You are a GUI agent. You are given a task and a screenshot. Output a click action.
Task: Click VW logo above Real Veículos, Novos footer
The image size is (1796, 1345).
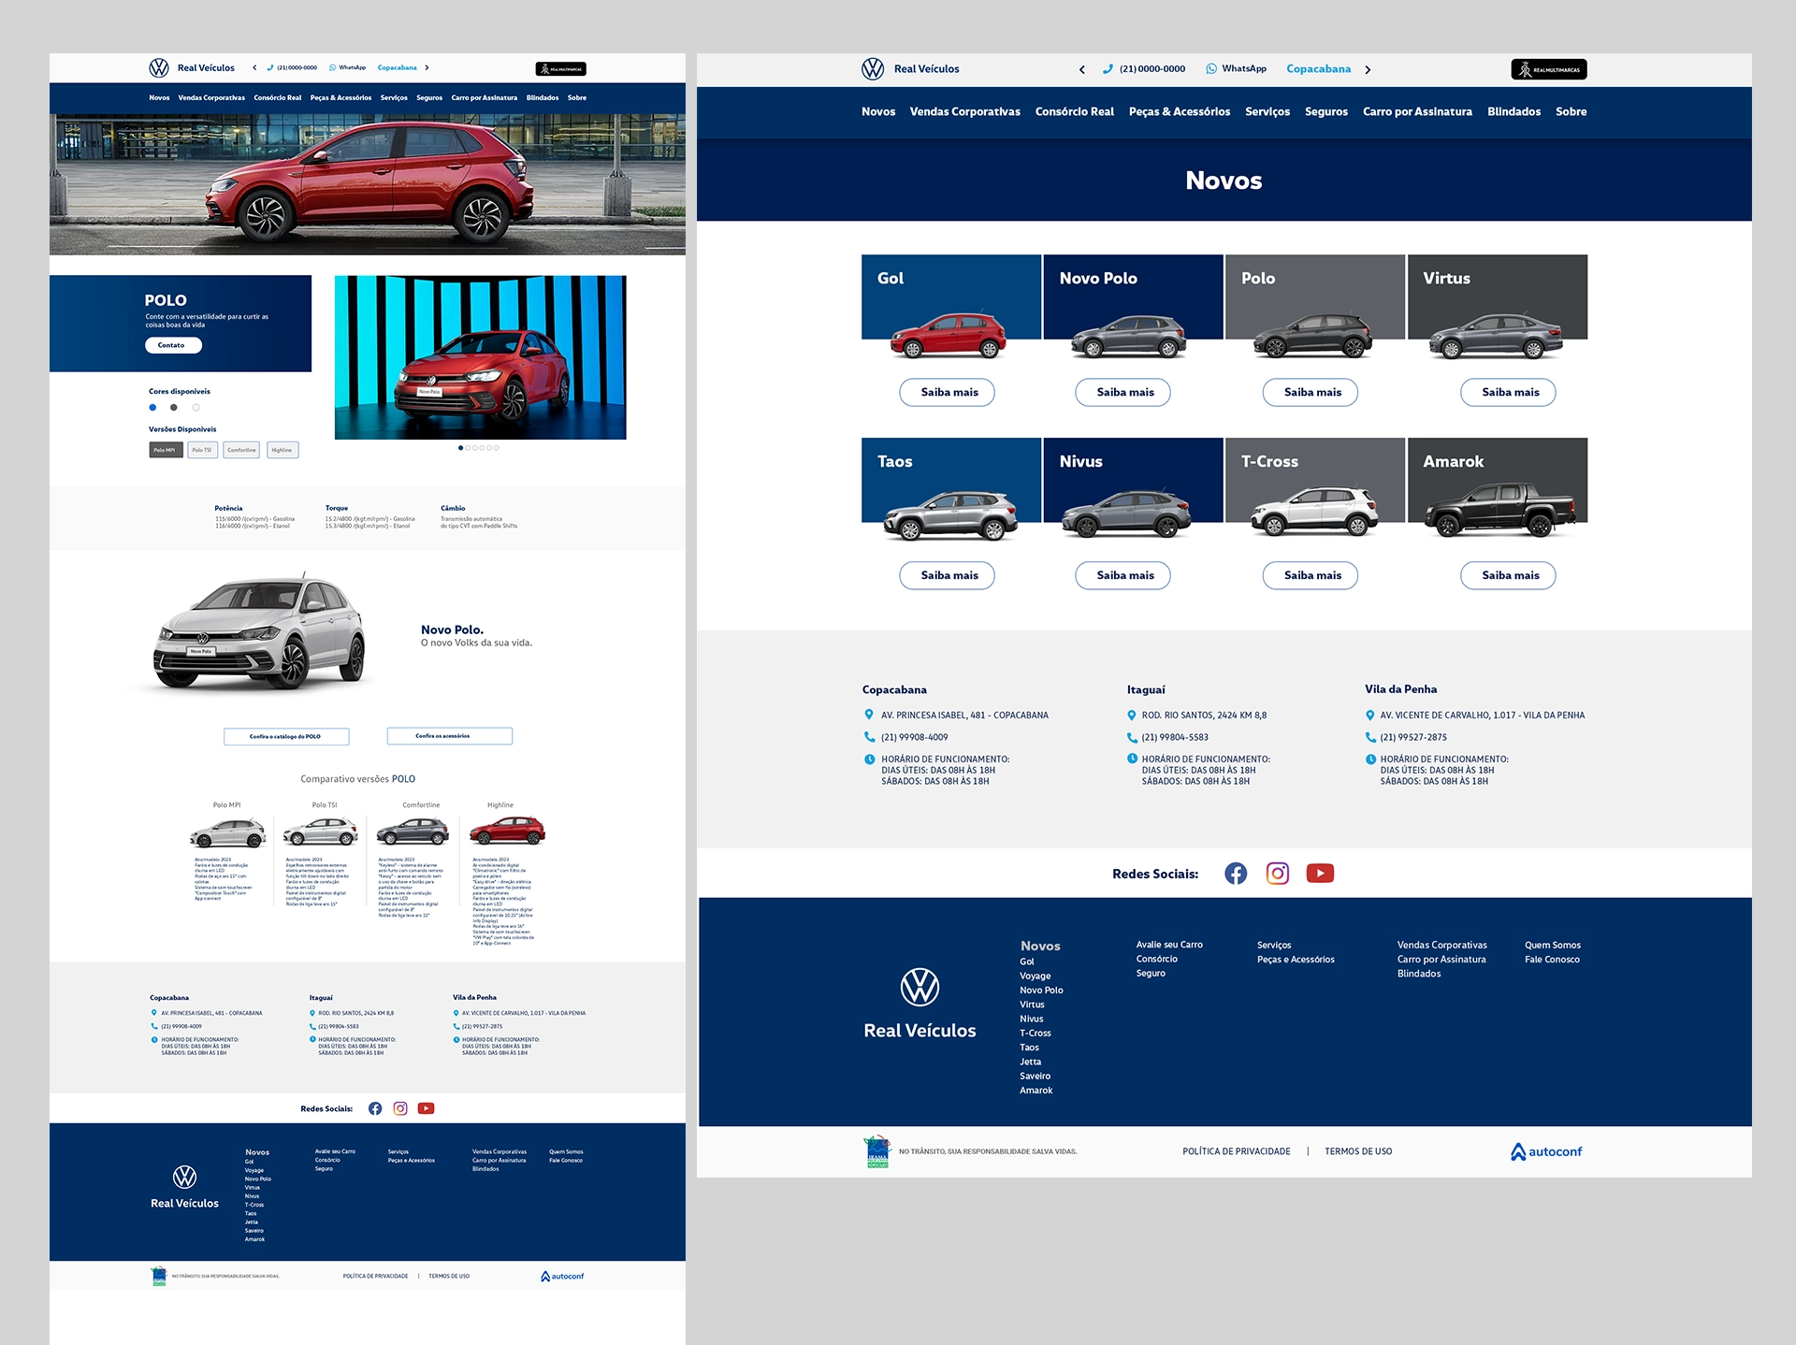[x=920, y=987]
